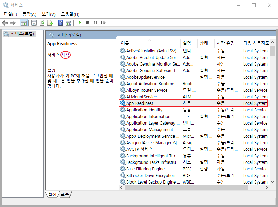This screenshot has width=278, height=207.
Task: Maximize the 서비스 window
Action: click(x=254, y=5)
